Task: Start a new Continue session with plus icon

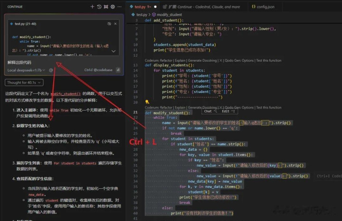Action: click(x=92, y=7)
